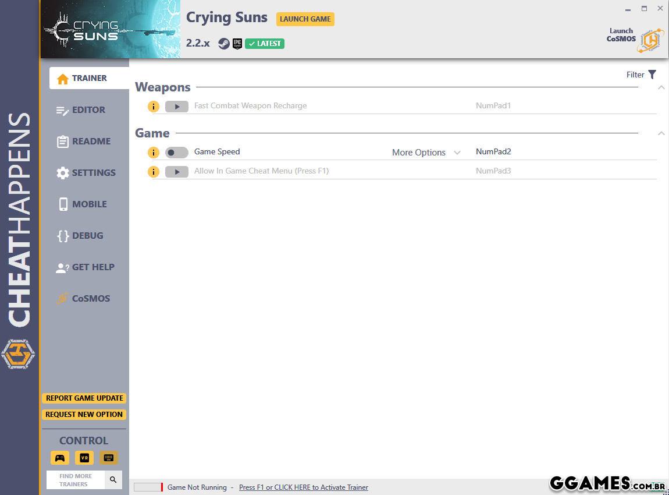Click the LAUNCH GAME button
Screen dimensions: 669x495
pos(305,19)
